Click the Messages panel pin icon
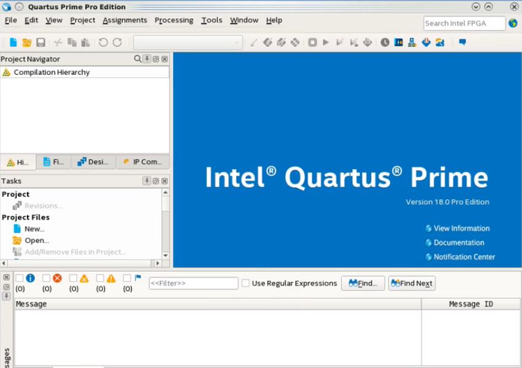This screenshot has height=368, width=522. (x=6, y=296)
